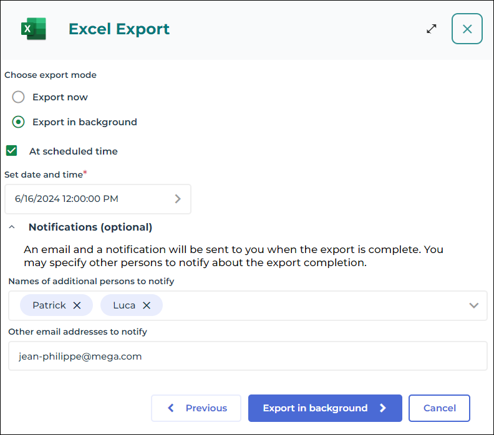Remove Patrick from notify list
The height and width of the screenshot is (435, 494).
[x=77, y=305]
